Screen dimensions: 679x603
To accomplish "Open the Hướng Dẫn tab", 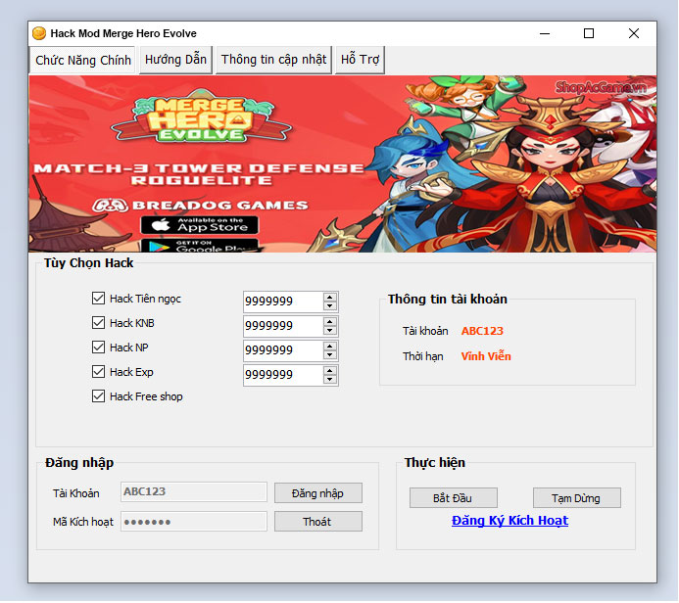I will 175,60.
